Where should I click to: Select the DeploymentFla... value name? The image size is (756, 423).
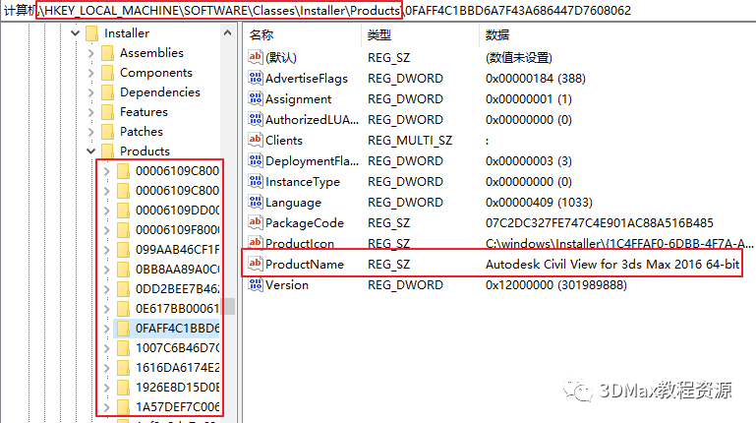tap(312, 161)
